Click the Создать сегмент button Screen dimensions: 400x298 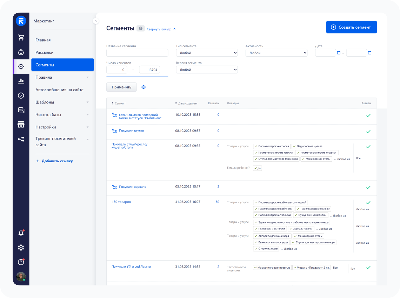click(351, 27)
